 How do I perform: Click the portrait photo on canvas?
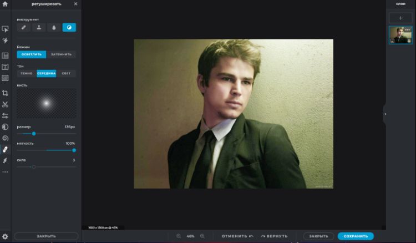click(234, 114)
